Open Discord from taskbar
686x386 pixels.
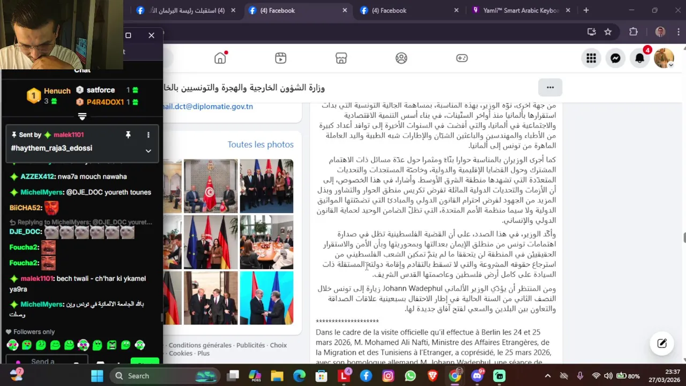(477, 376)
